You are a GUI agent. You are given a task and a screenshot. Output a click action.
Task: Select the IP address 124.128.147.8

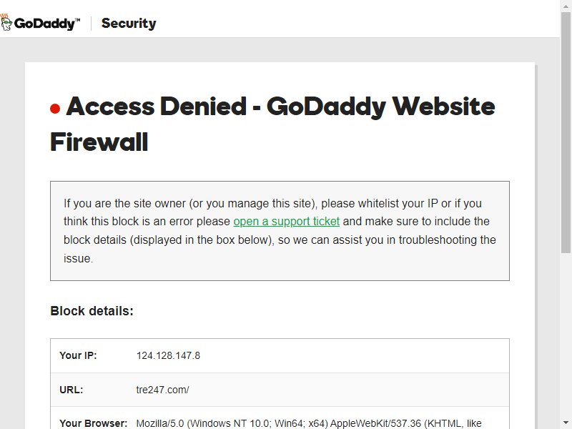pyautogui.click(x=168, y=355)
